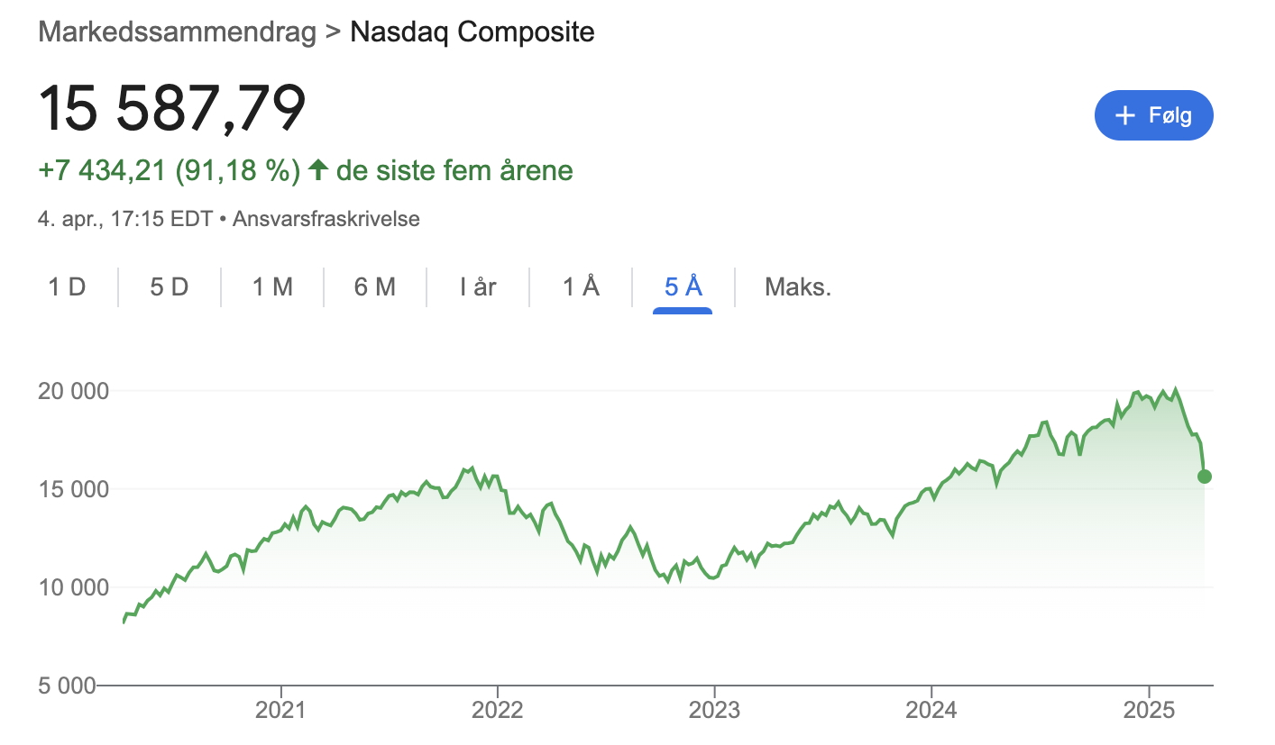Viewport: 1275px width, 745px height.
Task: Click the Nasdaq Composite title text
Action: 472,32
